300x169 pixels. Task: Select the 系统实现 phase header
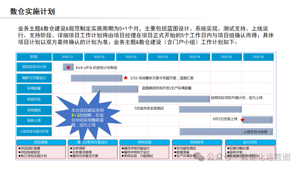(x=144, y=142)
